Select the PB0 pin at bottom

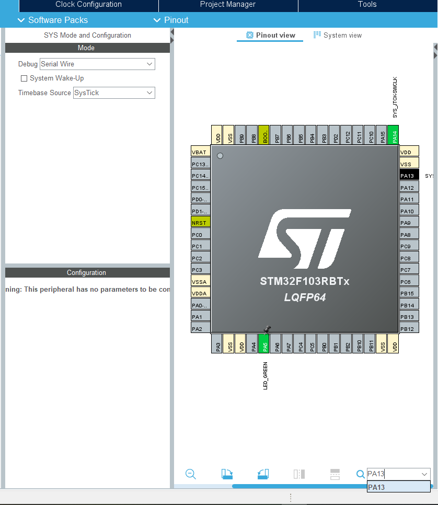[x=322, y=343]
